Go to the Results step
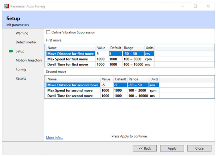Viewport: 216px width, 156px height. coord(21,78)
